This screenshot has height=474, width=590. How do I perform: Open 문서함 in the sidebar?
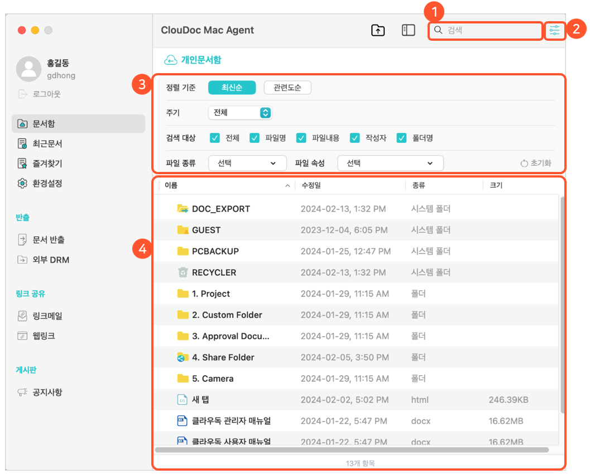[x=78, y=123]
